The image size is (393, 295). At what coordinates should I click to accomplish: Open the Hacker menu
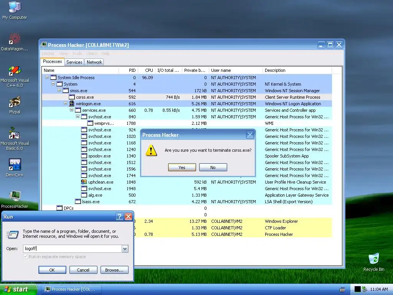(48, 53)
